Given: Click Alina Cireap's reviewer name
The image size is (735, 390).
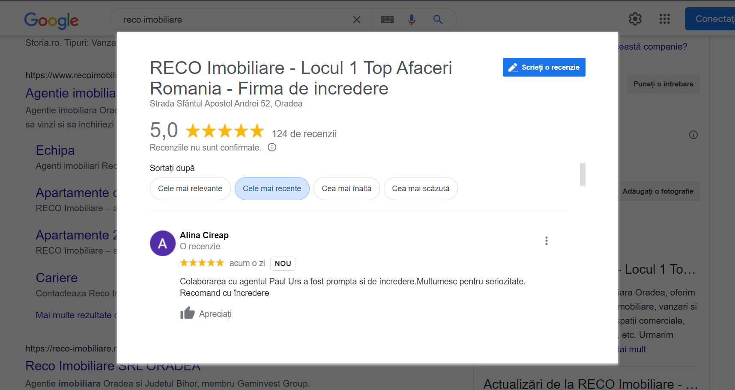Looking at the screenshot, I should click(204, 235).
